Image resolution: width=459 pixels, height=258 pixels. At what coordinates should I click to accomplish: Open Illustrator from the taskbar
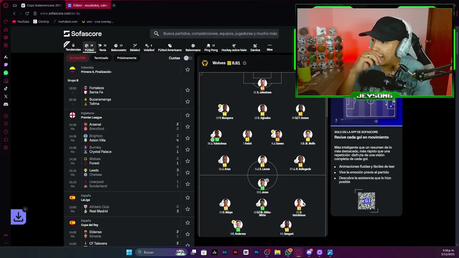click(235, 252)
